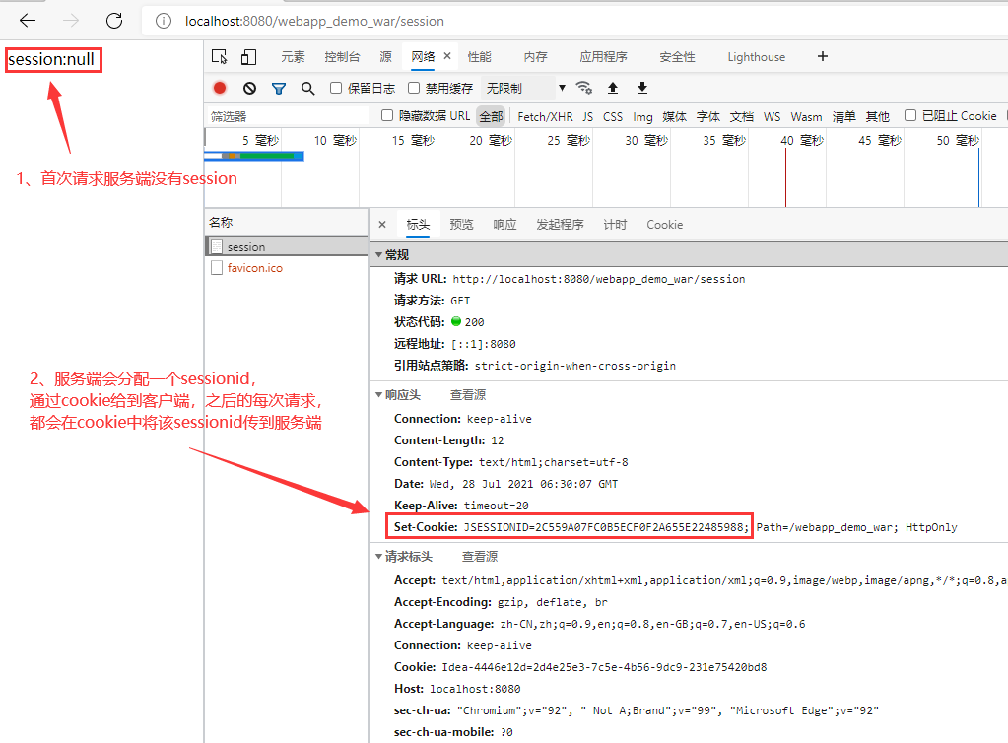Click the browser address bar URL
Viewport: 1008px width, 743px height.
pos(314,22)
